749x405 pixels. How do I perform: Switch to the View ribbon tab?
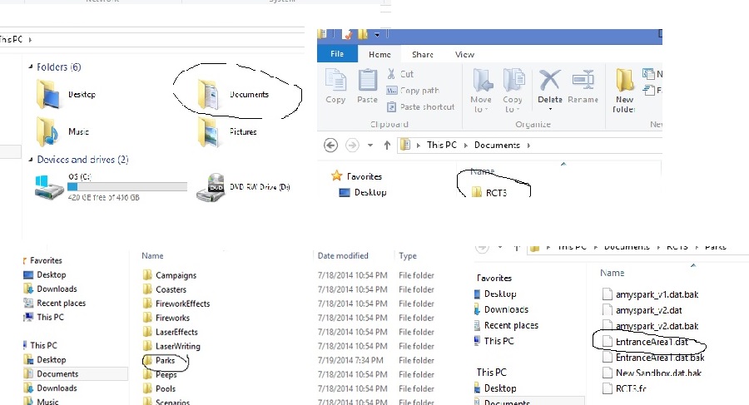(x=464, y=55)
